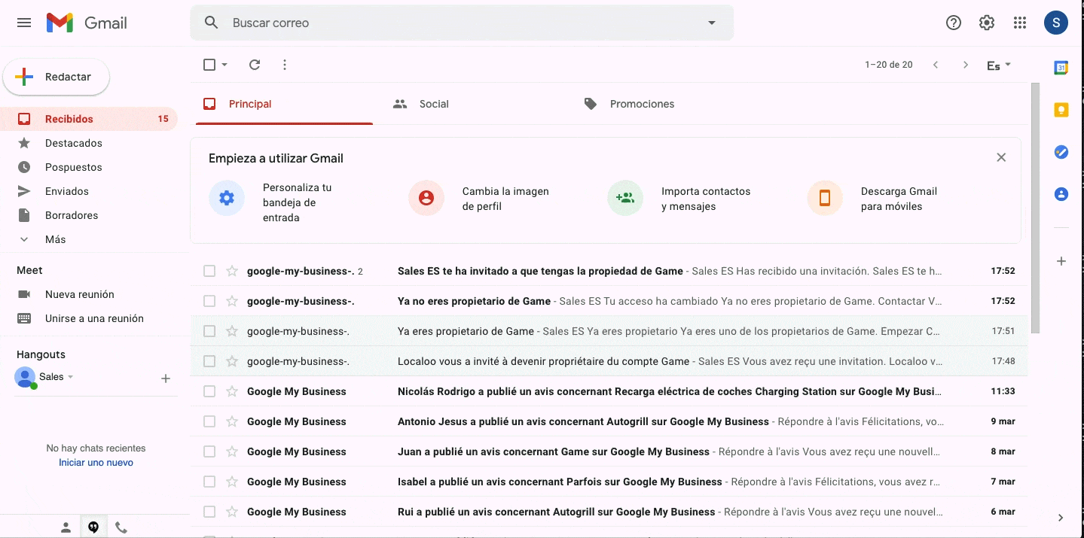Click the Gmail logo
Image resolution: width=1084 pixels, height=538 pixels.
87,23
